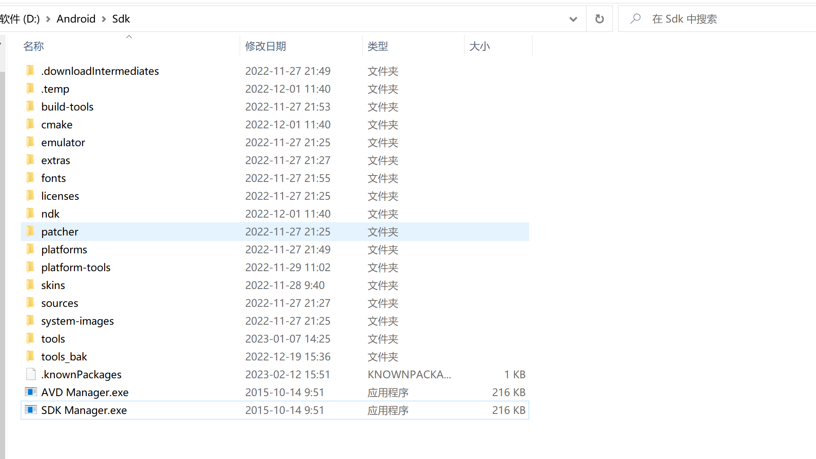Go to the 软件 (D:) breadcrumb
This screenshot has height=459, width=816.
pos(20,19)
